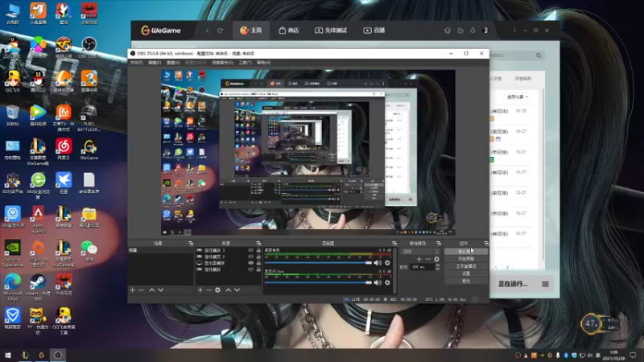Go to next page arrow in WeGame list
The height and width of the screenshot is (362, 644).
pos(507,267)
